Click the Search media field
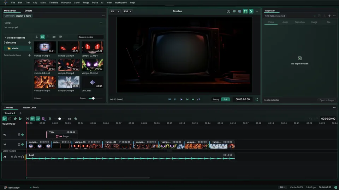The width and height of the screenshot is (339, 190). 90,37
